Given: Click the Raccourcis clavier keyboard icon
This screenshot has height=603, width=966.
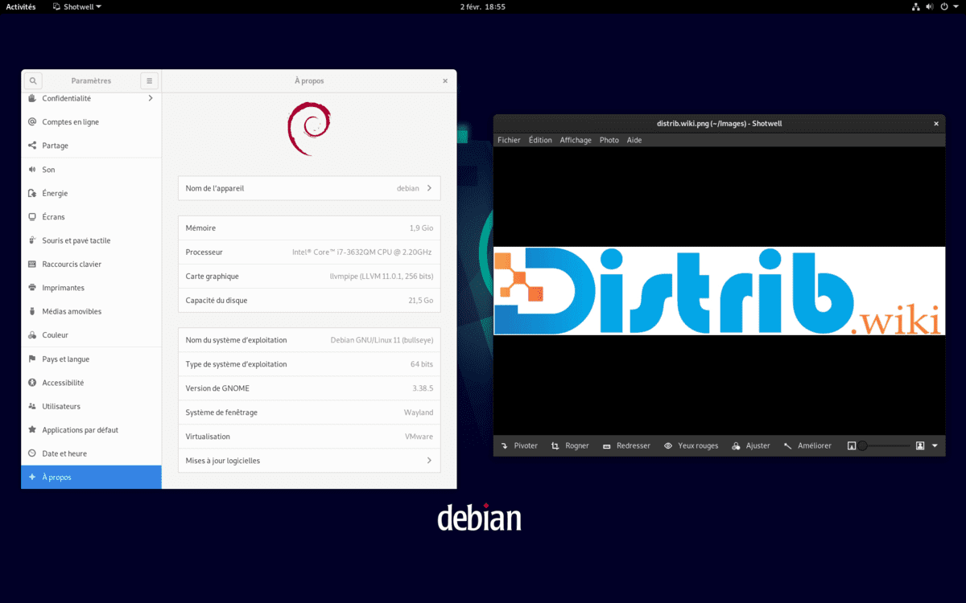Looking at the screenshot, I should click(x=32, y=264).
